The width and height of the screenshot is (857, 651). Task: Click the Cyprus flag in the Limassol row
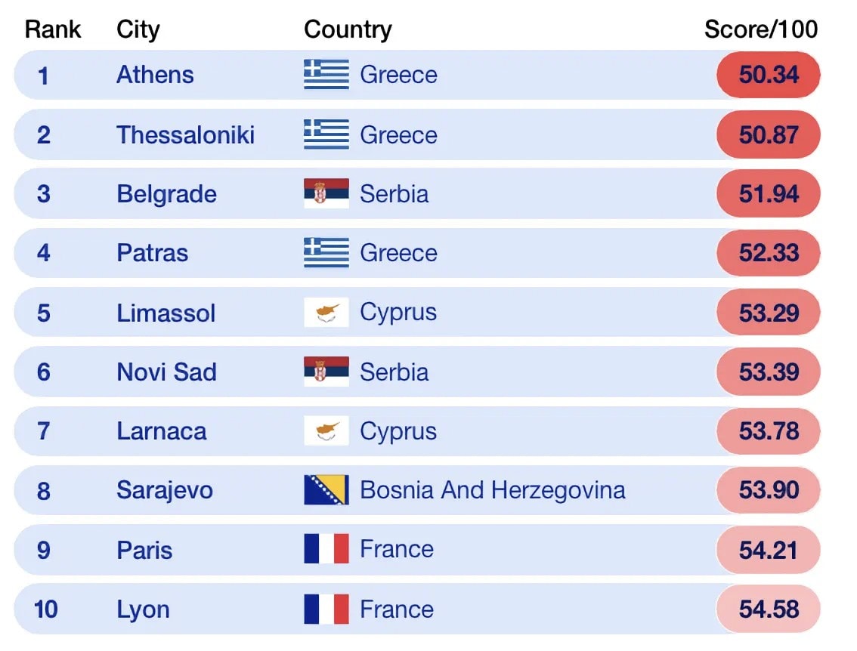[326, 312]
